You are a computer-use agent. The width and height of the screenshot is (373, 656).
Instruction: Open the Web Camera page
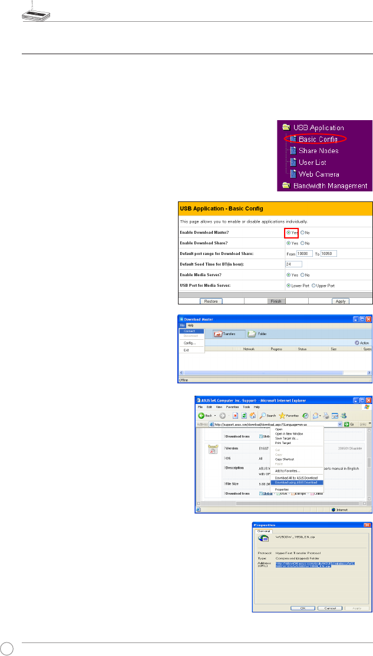pyautogui.click(x=319, y=174)
